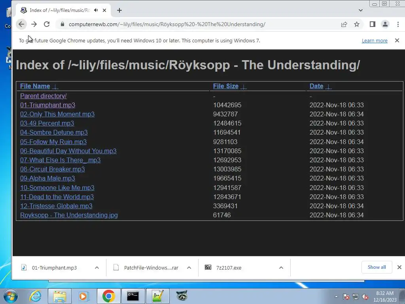Open the Chrome three-dot menu
The width and height of the screenshot is (405, 304).
[x=398, y=24]
